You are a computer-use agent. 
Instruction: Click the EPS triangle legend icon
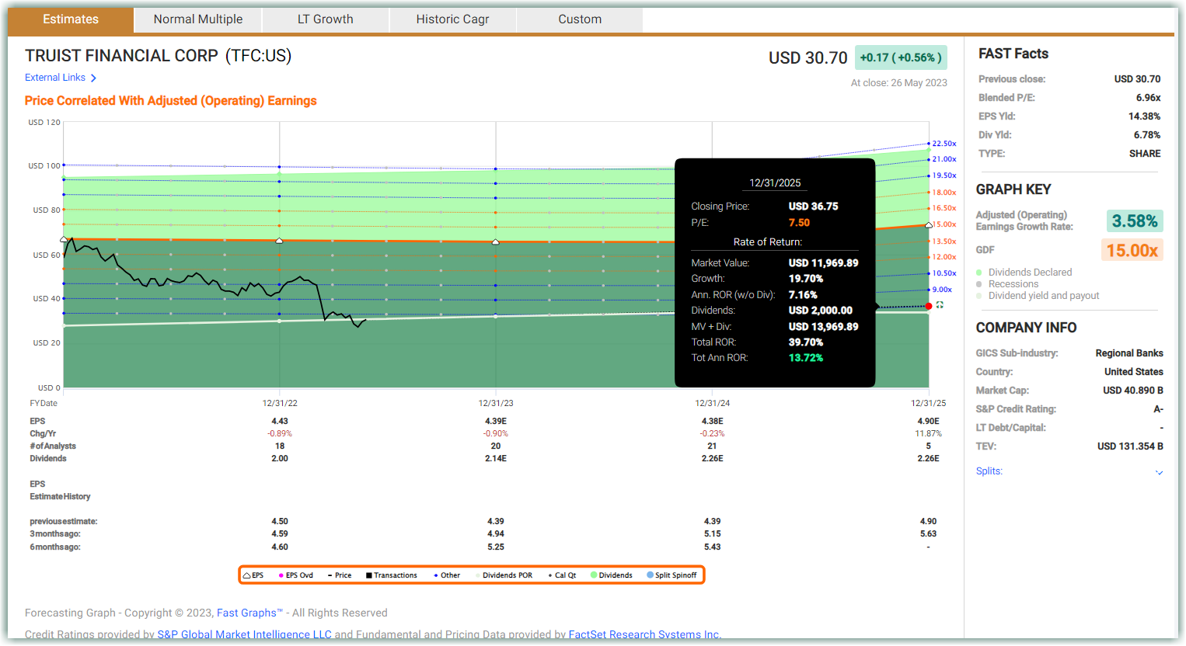tap(246, 575)
